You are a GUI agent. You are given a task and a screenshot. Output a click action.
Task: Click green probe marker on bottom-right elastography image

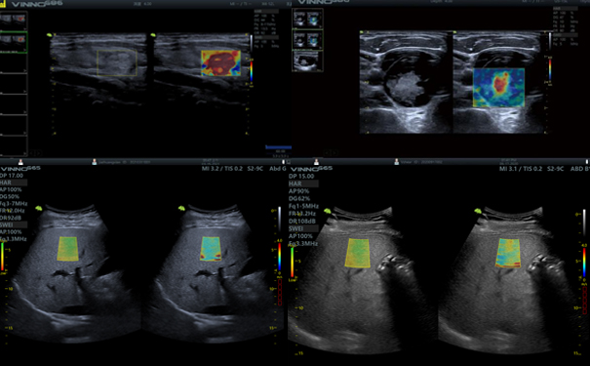478,211
